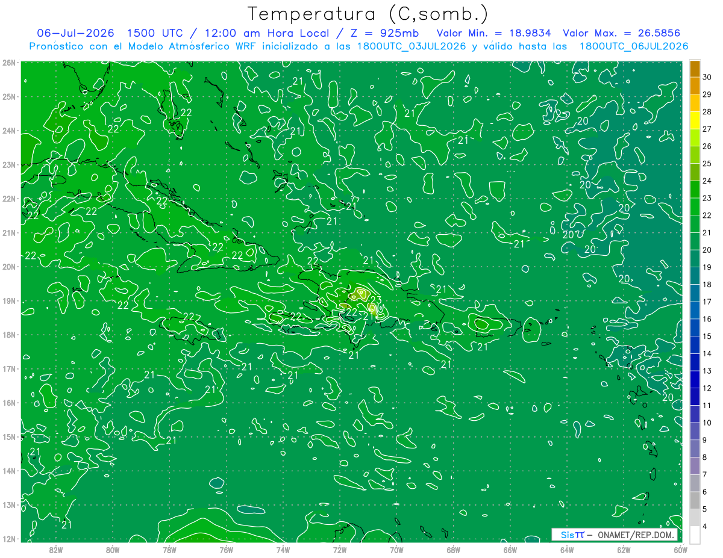Screen dimensions: 723x558
Task: Click the '72W' longitude axis label
Action: [x=340, y=550]
